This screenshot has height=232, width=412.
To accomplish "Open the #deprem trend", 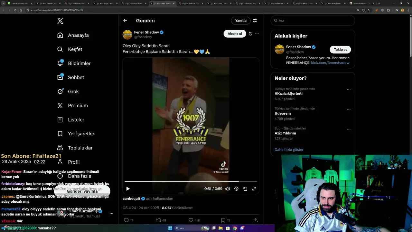I will click(x=283, y=113).
